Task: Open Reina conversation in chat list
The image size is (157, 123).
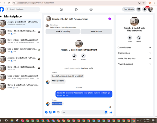Action: [20, 32]
